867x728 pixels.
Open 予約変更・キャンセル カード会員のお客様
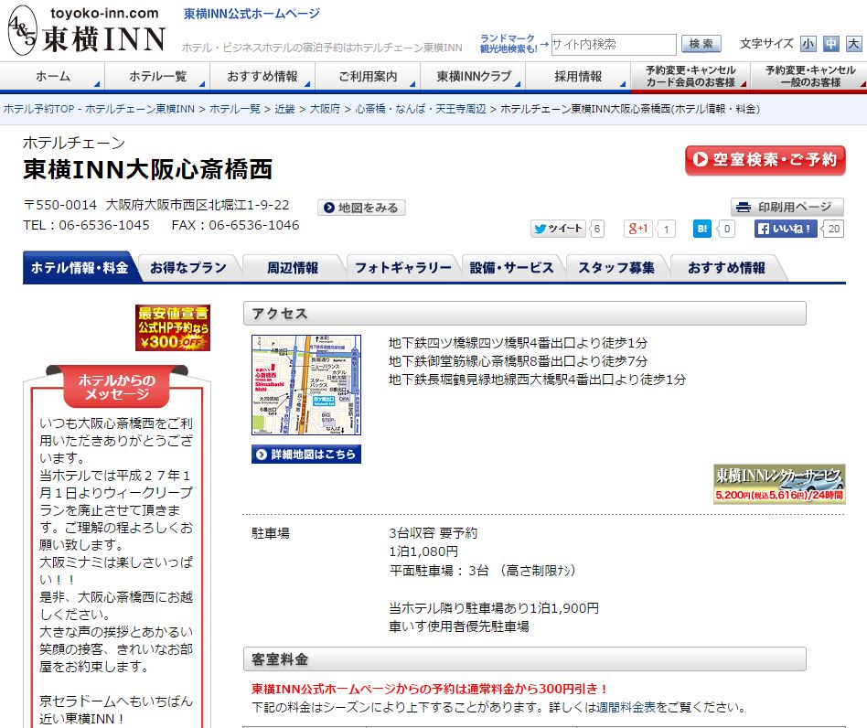(690, 76)
